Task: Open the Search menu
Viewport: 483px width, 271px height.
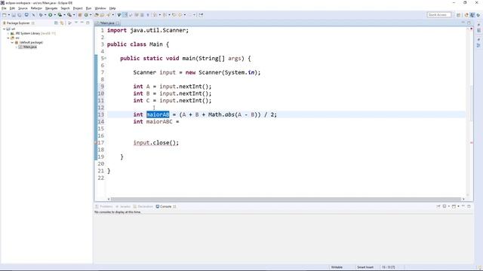Action: (x=65, y=8)
